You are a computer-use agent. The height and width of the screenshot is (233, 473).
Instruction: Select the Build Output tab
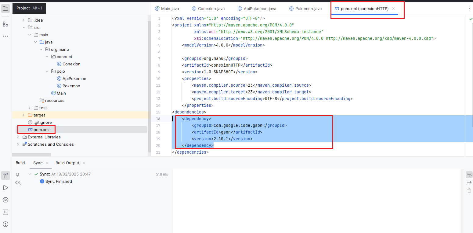(x=67, y=163)
